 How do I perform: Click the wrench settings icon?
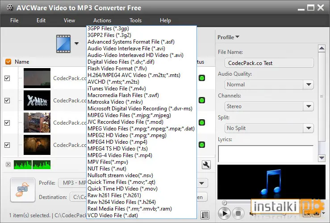(x=206, y=165)
